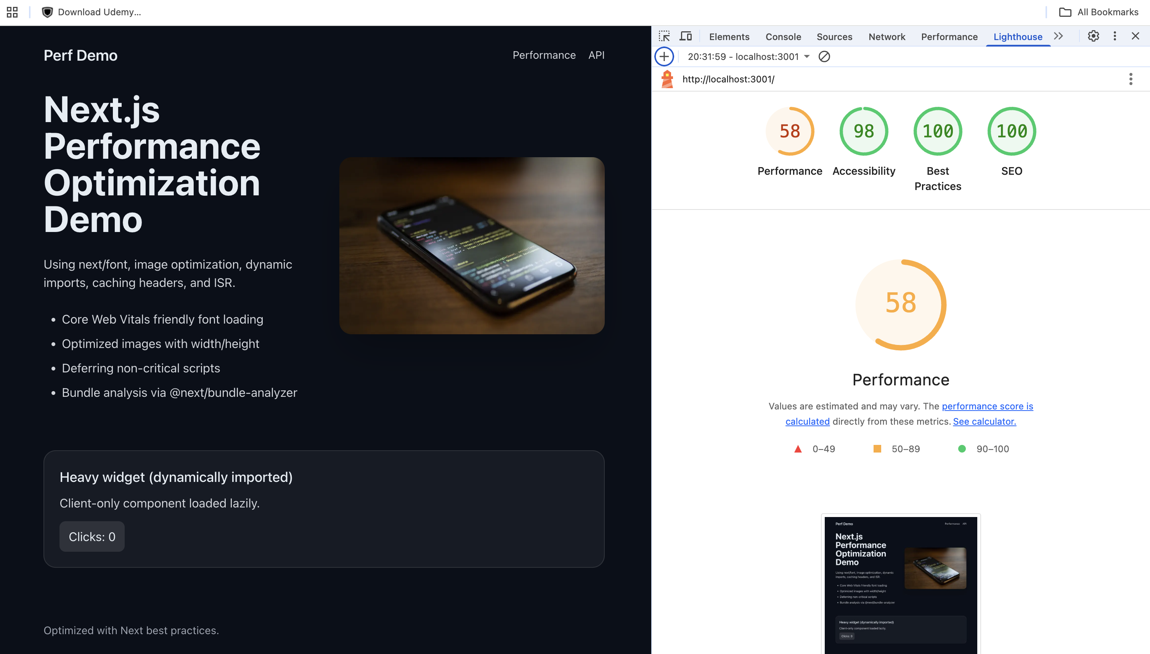Image resolution: width=1150 pixels, height=654 pixels.
Task: Open DevTools customize three-dot menu
Action: [x=1115, y=36]
